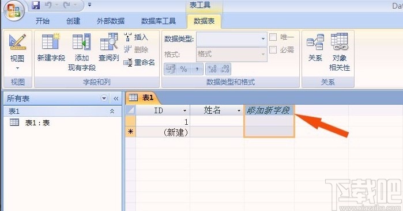Select new record row selector asterisk
Screen dimensions: 403x211
[x=130, y=132]
